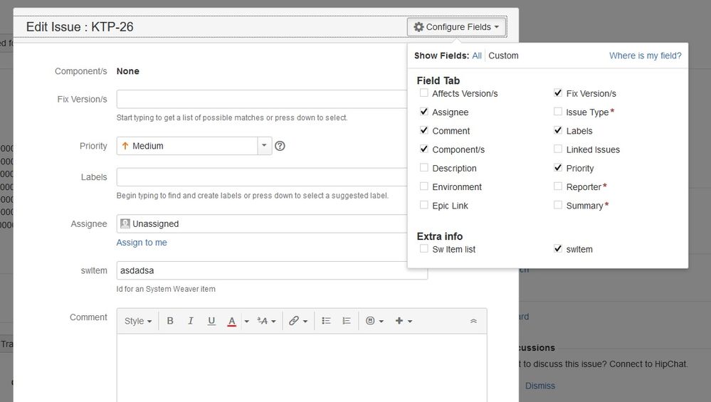The height and width of the screenshot is (402, 711).
Task: Click into the Fix Version/s input
Action: (262, 99)
